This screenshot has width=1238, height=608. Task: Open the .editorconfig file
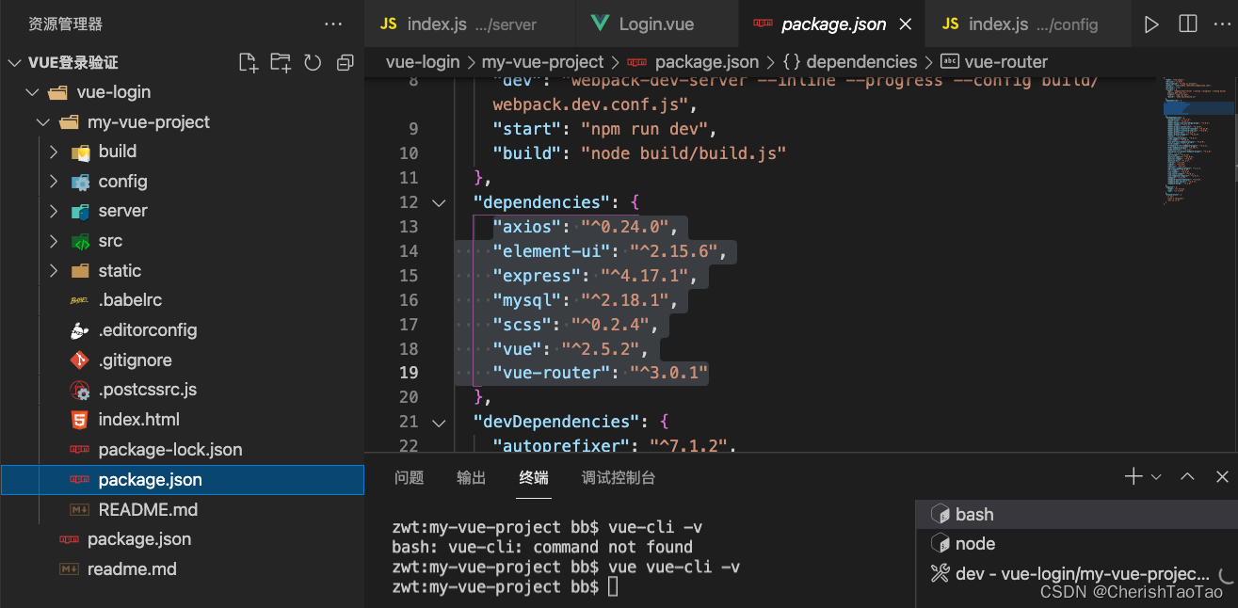tap(182, 330)
